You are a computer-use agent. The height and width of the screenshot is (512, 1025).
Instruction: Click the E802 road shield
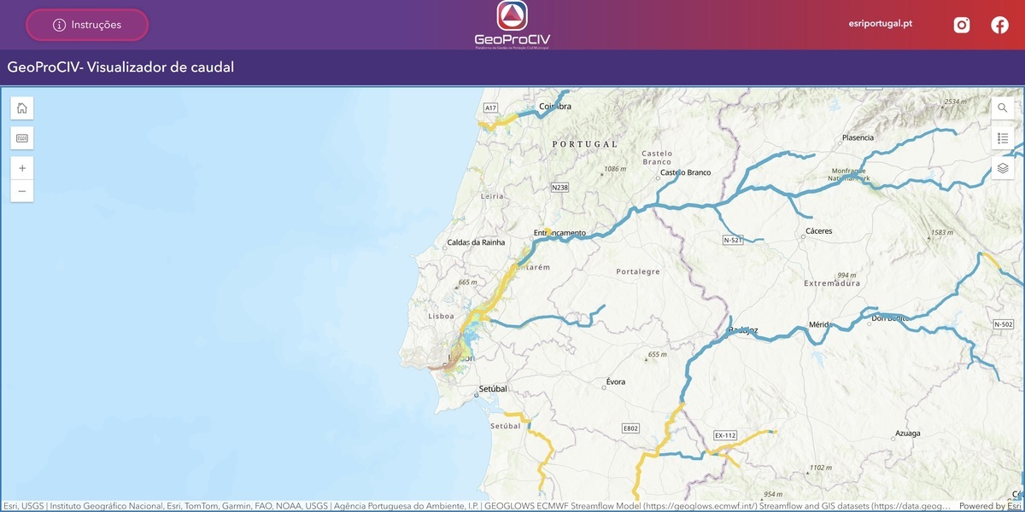pos(630,428)
